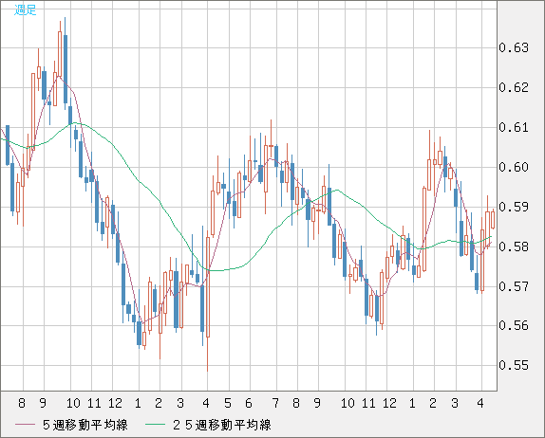Click the month 7 axis label
This screenshot has width=545, height=438.
(x=275, y=403)
